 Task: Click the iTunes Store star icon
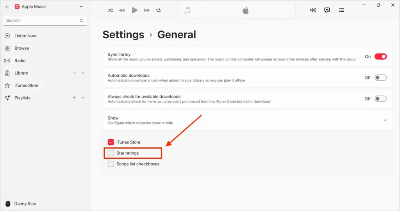coord(7,85)
